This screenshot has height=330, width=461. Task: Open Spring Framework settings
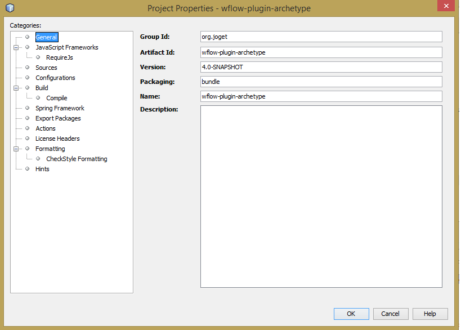[x=60, y=108]
